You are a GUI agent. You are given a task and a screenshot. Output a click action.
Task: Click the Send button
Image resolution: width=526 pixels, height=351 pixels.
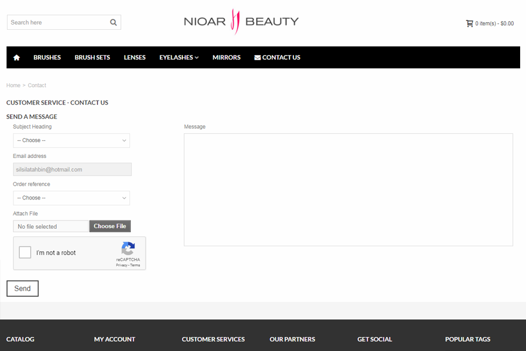point(22,288)
